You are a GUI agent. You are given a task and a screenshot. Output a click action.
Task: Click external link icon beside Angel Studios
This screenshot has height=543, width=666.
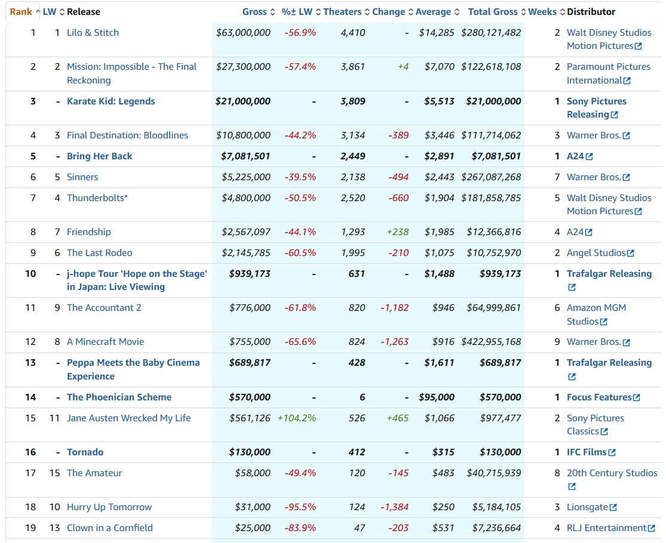click(x=631, y=253)
